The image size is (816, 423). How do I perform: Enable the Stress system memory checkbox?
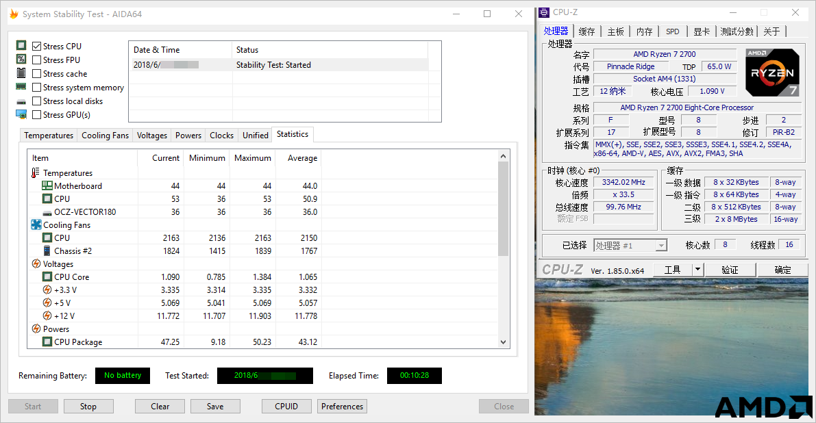(36, 88)
